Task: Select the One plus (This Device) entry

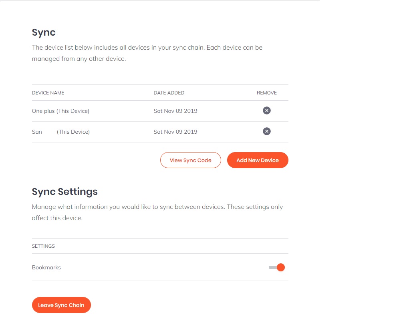Action: pyautogui.click(x=60, y=111)
